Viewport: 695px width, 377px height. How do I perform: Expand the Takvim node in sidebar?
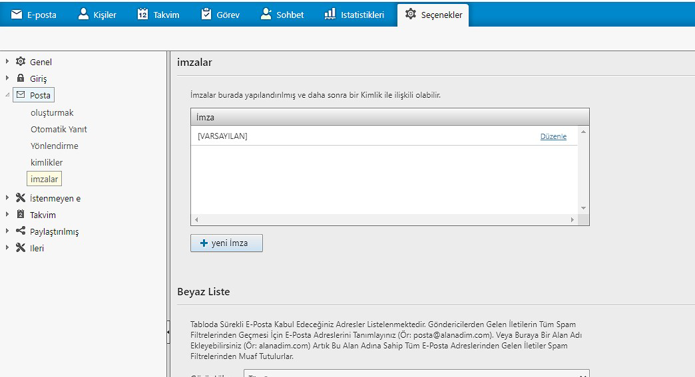[7, 214]
